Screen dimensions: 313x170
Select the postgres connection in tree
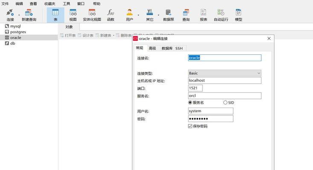coord(18,32)
